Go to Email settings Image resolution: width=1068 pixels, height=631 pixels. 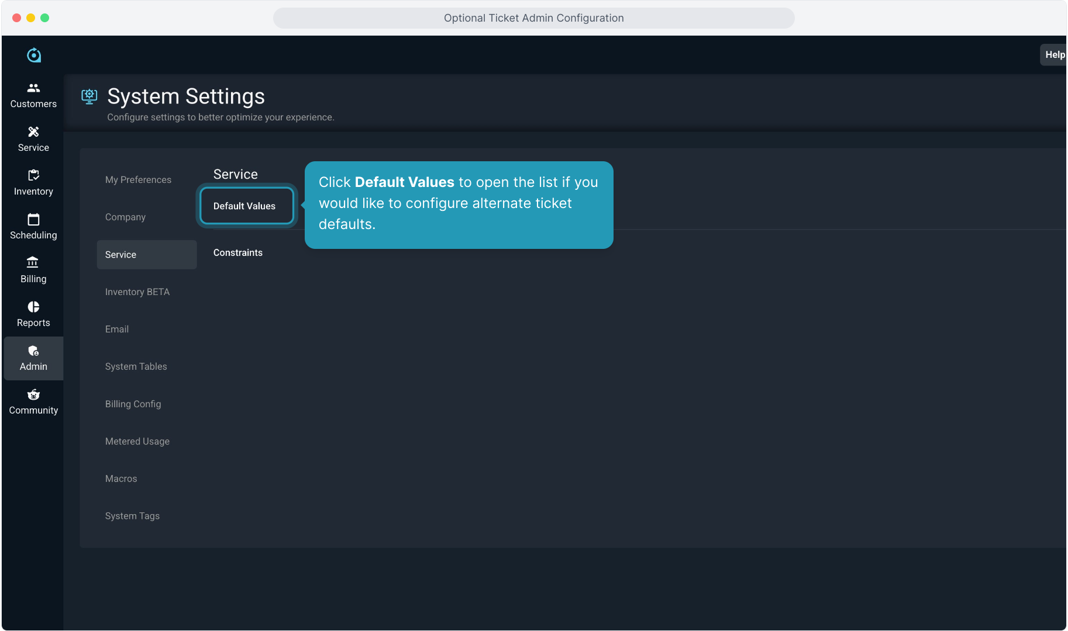coord(117,330)
